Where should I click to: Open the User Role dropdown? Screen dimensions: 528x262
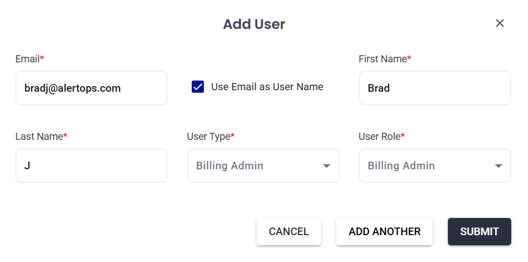pos(434,166)
